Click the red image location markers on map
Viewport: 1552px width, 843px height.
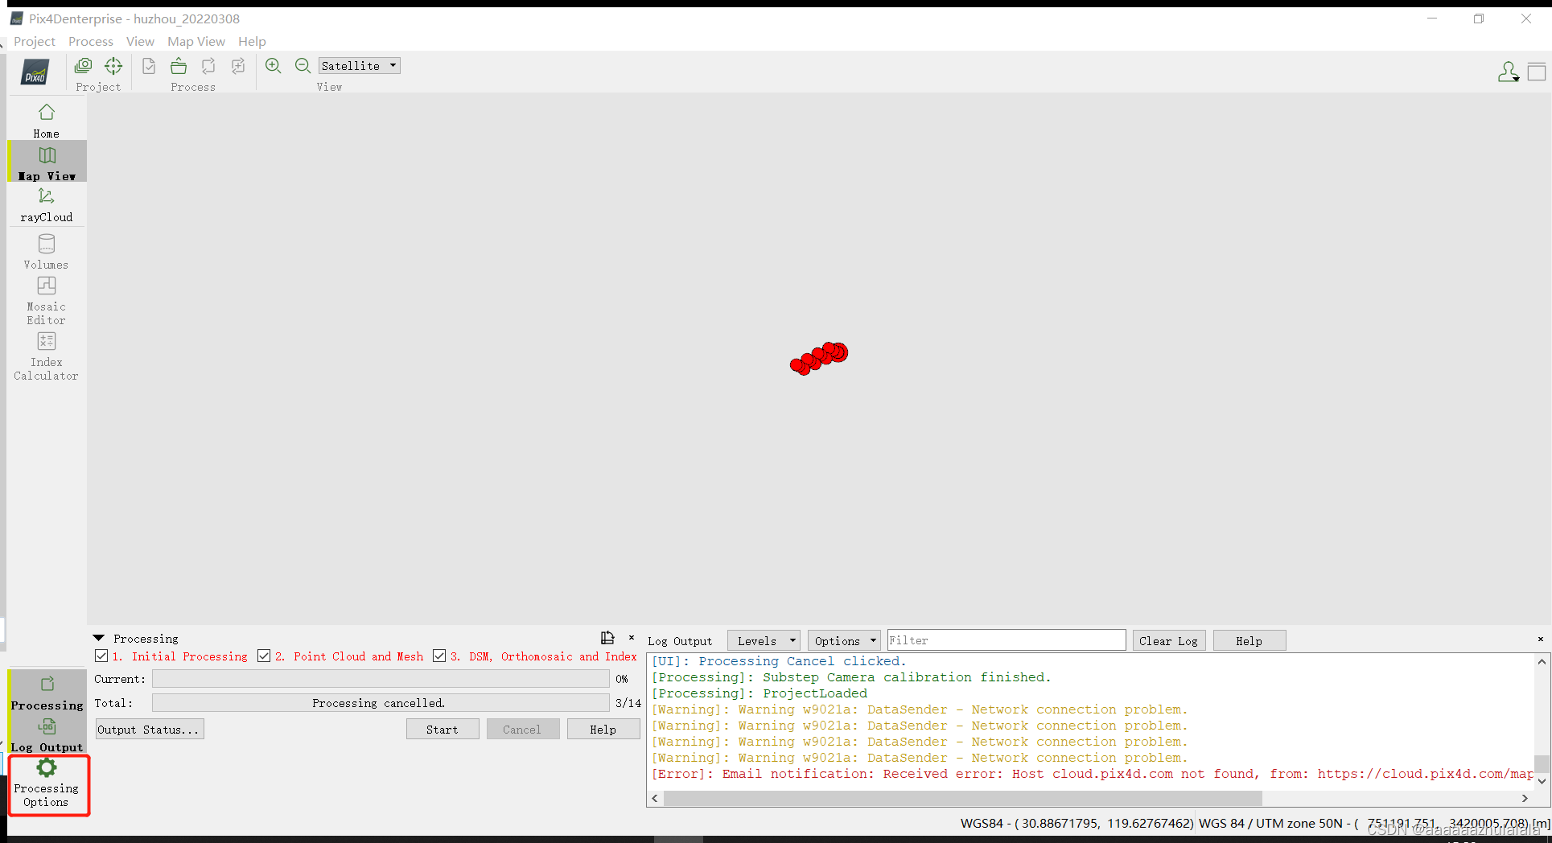coord(819,358)
